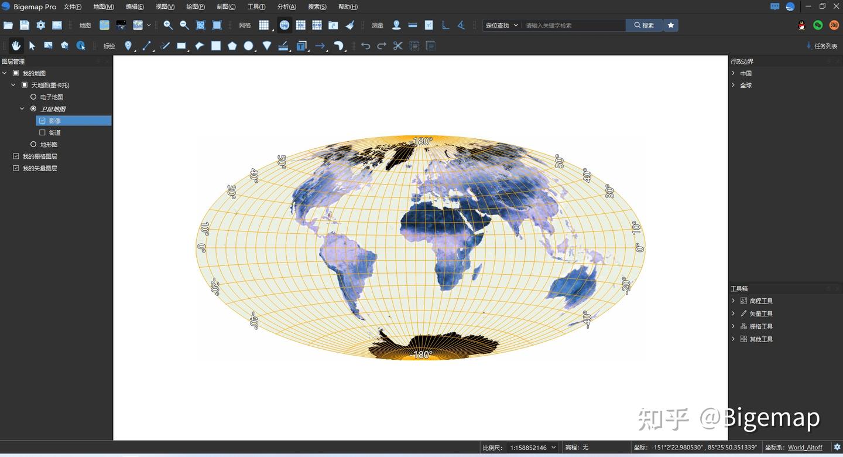Open the 文件(F) menu

point(73,6)
